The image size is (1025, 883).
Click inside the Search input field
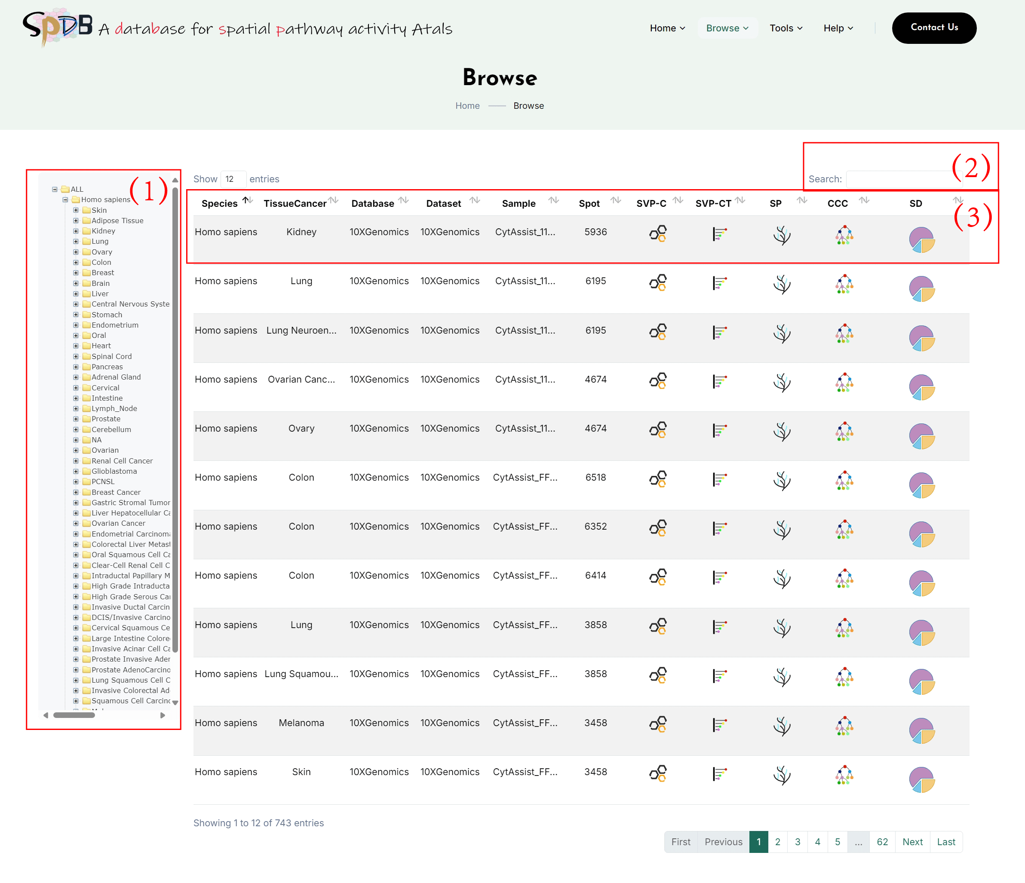(x=903, y=178)
